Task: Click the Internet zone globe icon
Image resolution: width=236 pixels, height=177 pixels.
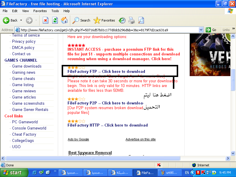Action: coord(194,165)
